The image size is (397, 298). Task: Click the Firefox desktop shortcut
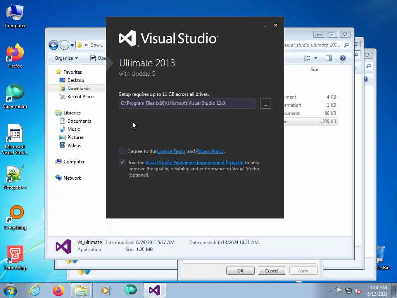click(x=15, y=56)
